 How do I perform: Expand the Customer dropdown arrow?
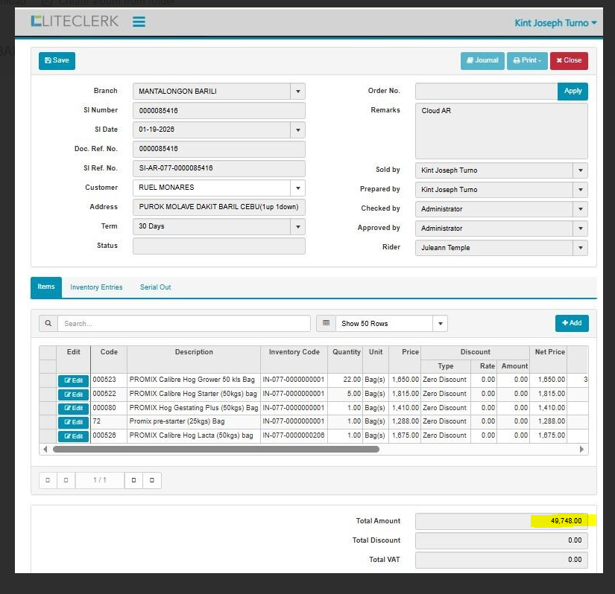298,188
